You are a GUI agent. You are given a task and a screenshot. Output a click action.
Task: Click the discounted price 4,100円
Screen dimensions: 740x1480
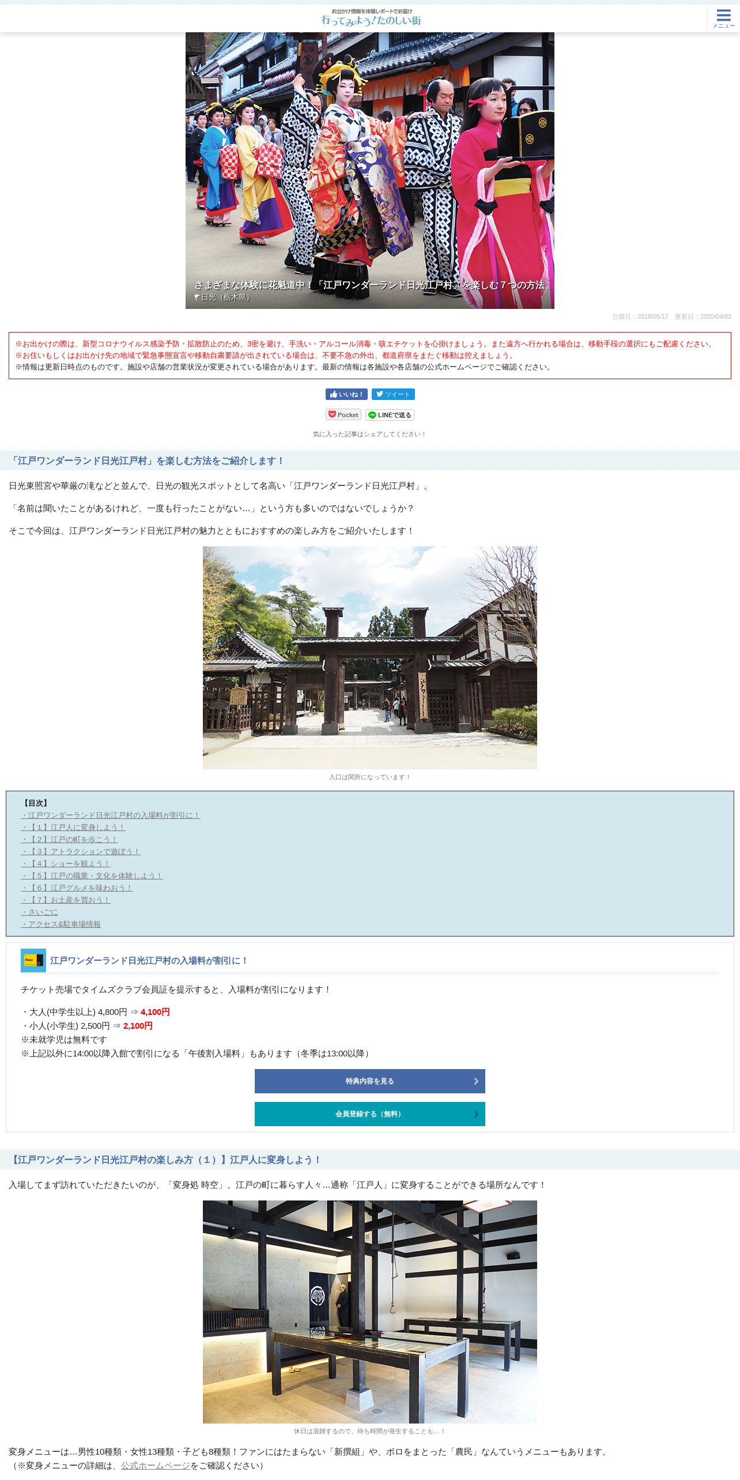tap(155, 1012)
